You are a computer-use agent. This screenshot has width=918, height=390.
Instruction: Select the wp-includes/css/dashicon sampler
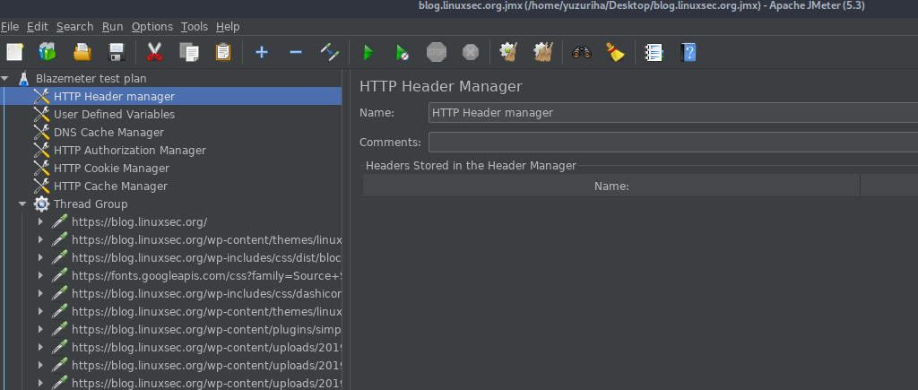(x=207, y=293)
